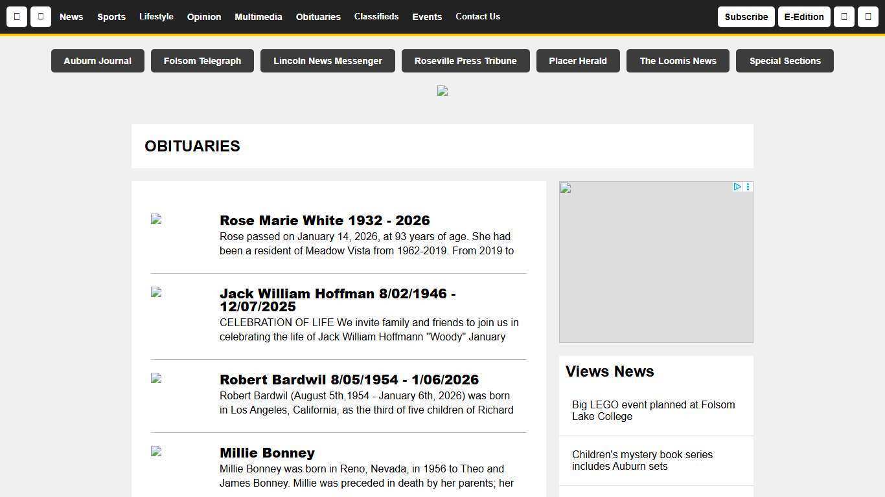Open the E-Edition

[x=804, y=17]
